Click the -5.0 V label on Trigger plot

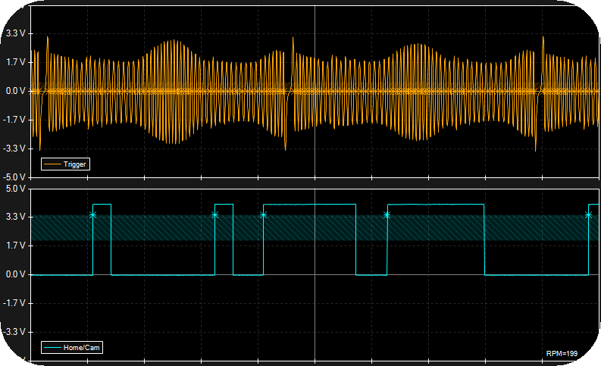point(14,177)
